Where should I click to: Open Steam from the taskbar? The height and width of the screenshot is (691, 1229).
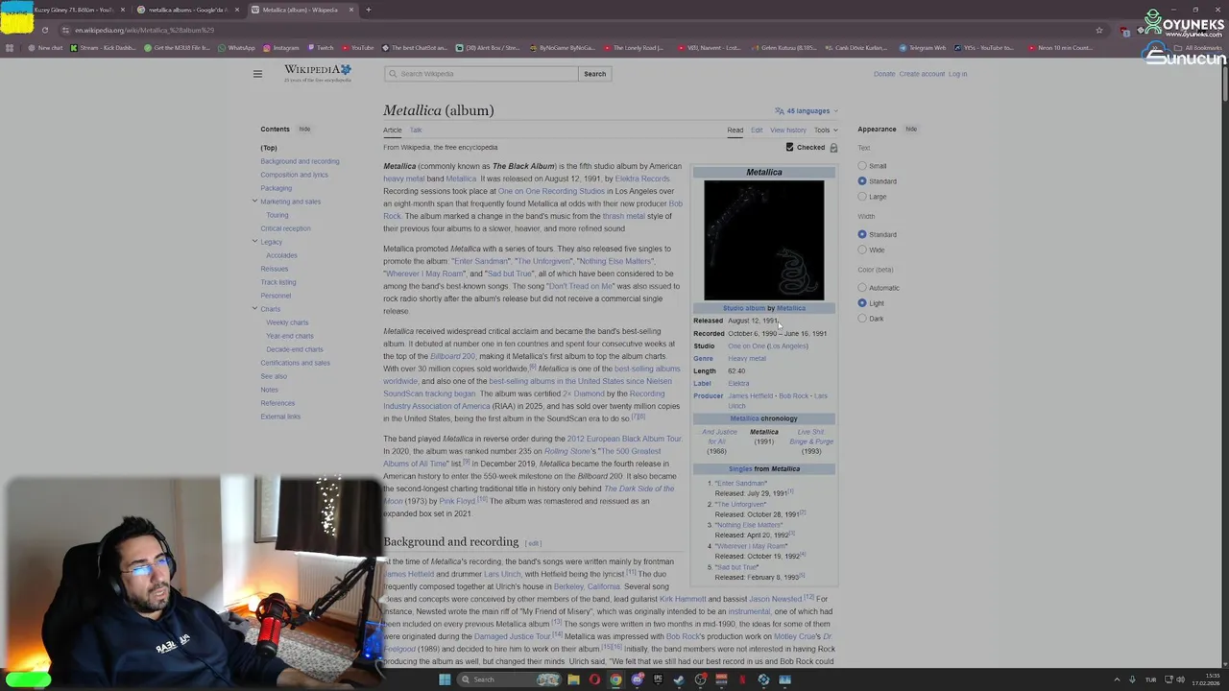679,679
